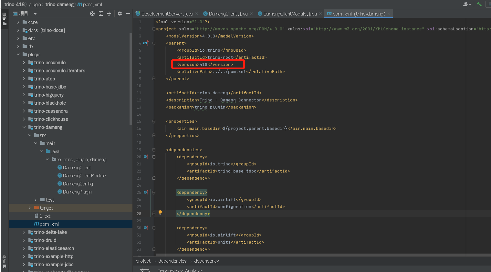
Task: Open the Dependency Analyzer tab
Action: pos(180,270)
